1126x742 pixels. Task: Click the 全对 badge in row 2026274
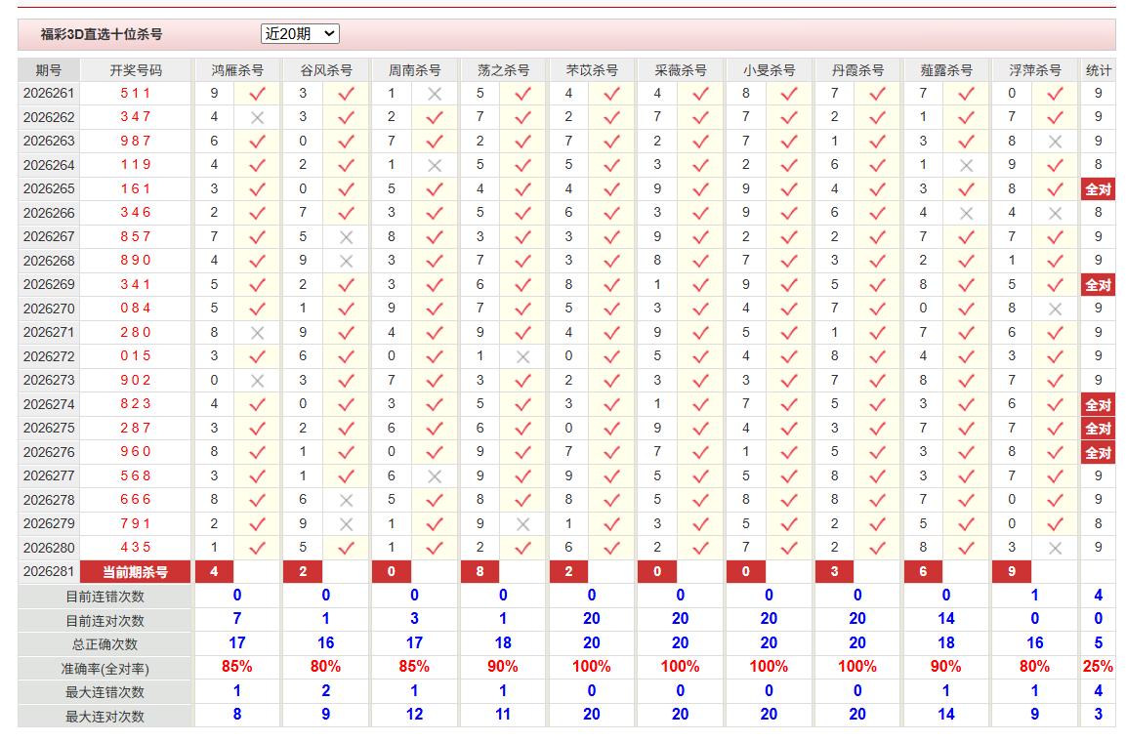1098,405
